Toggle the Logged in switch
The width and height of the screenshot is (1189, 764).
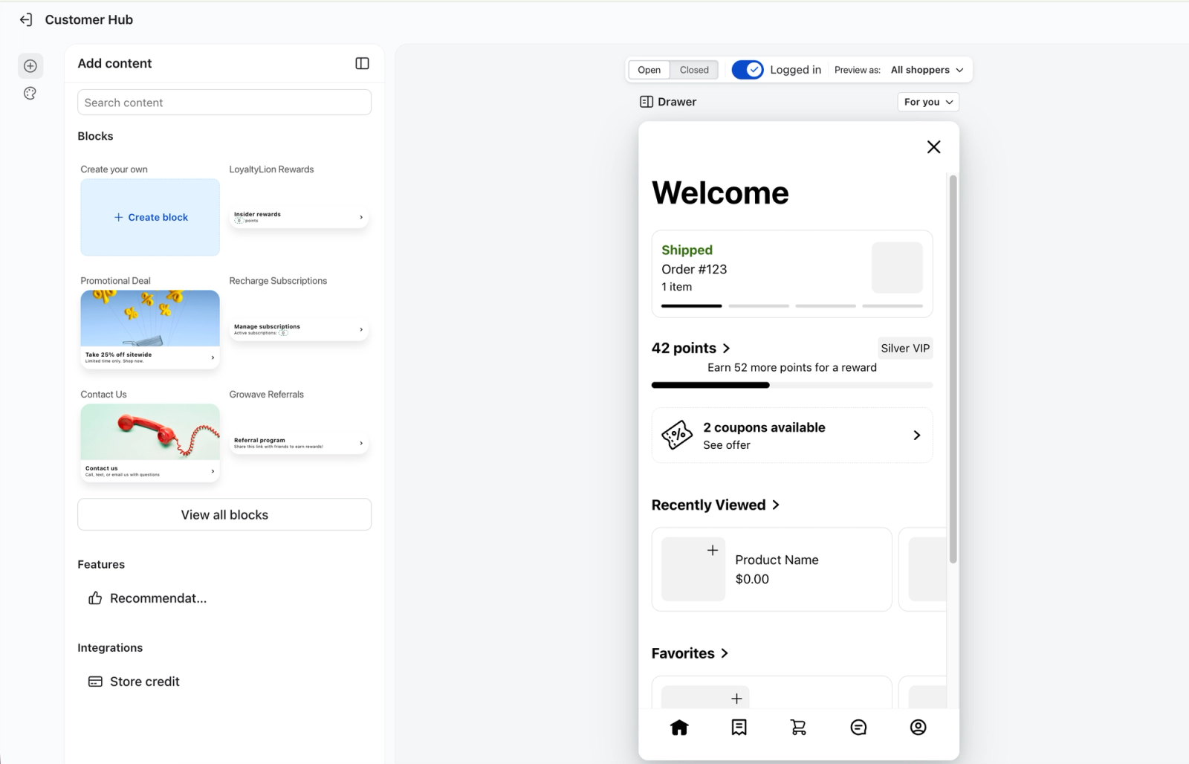747,70
